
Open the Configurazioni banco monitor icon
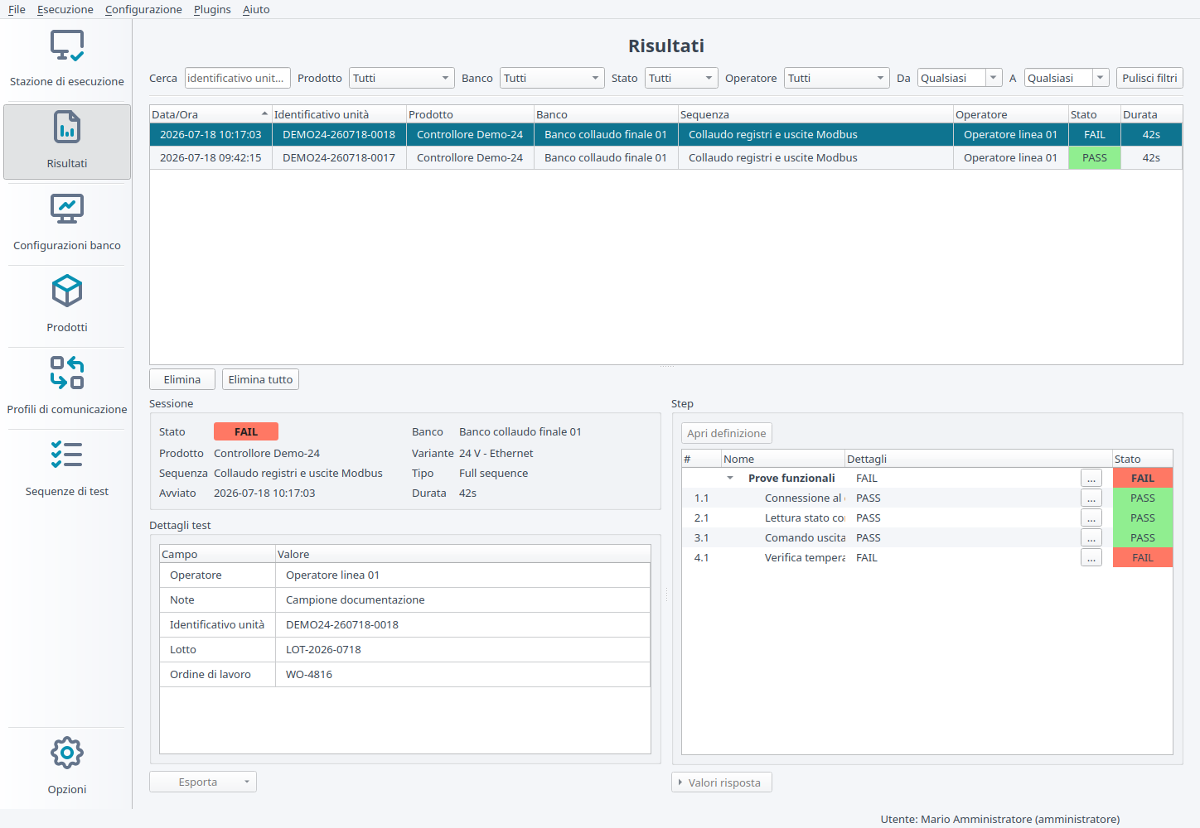67,209
